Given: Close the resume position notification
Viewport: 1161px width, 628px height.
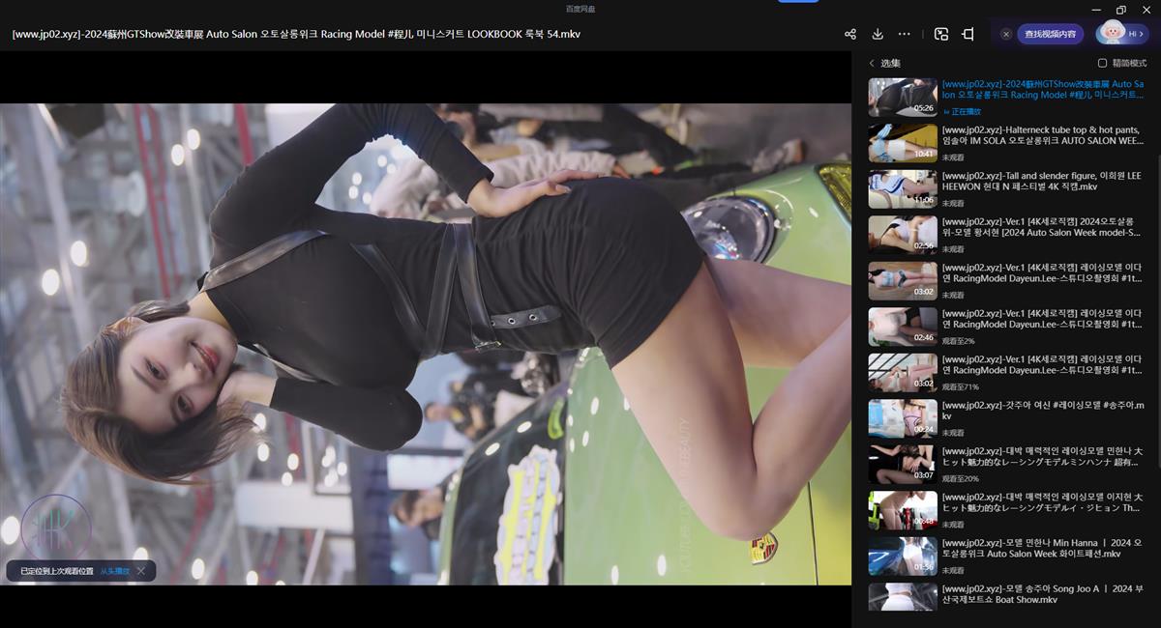Looking at the screenshot, I should pos(141,571).
